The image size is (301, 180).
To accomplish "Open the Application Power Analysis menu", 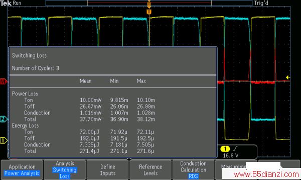I will click(x=22, y=170).
